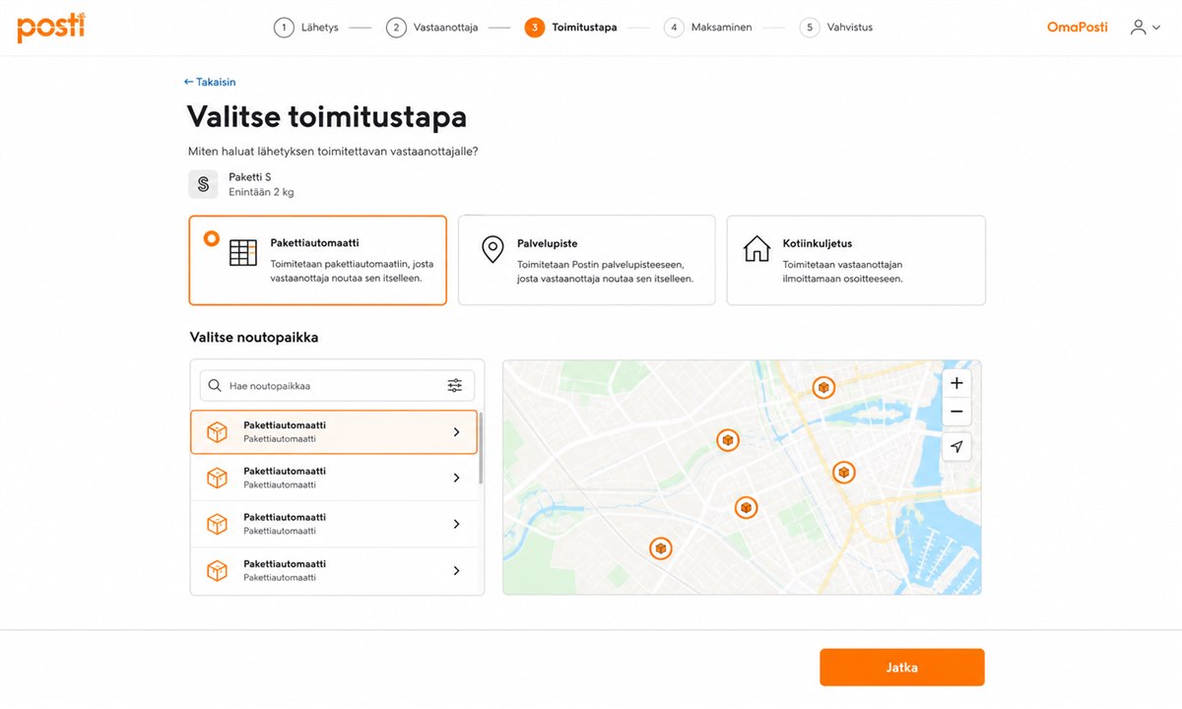This screenshot has width=1182, height=709.
Task: Go to step 5 Vahvistus
Action: tap(836, 28)
